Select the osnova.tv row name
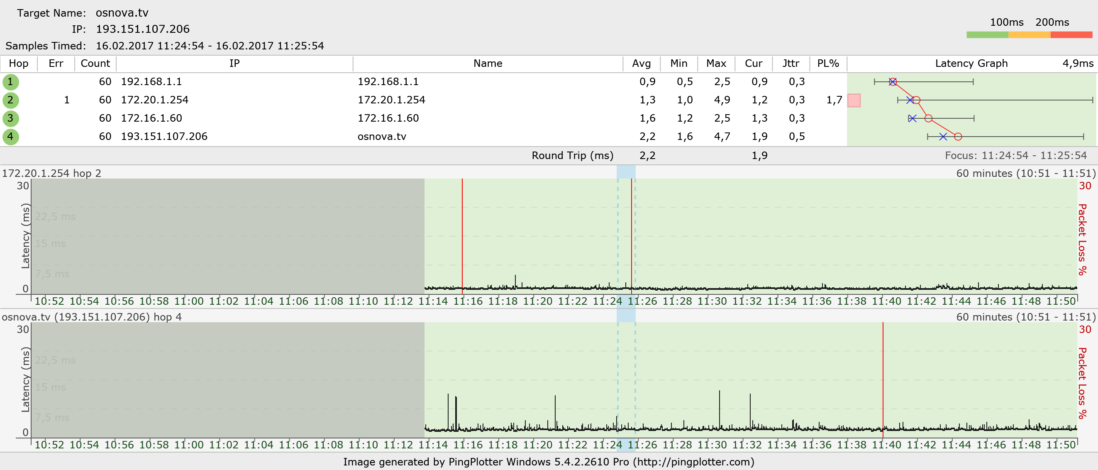The image size is (1098, 470). coord(381,137)
